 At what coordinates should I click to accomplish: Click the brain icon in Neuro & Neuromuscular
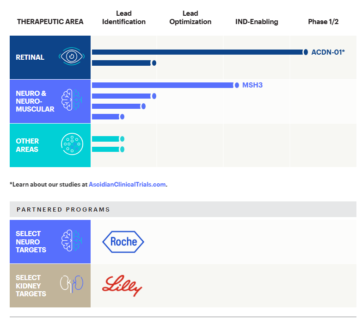(x=72, y=100)
